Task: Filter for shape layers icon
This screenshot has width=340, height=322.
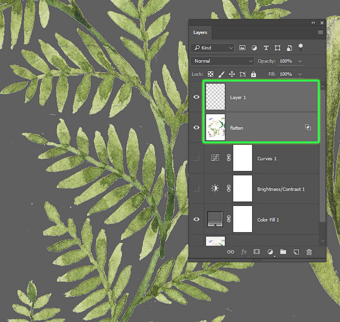Action: click(x=278, y=48)
